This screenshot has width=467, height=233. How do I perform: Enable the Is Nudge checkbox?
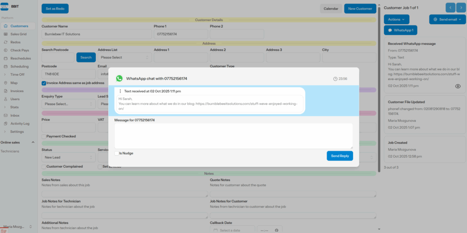(117, 153)
